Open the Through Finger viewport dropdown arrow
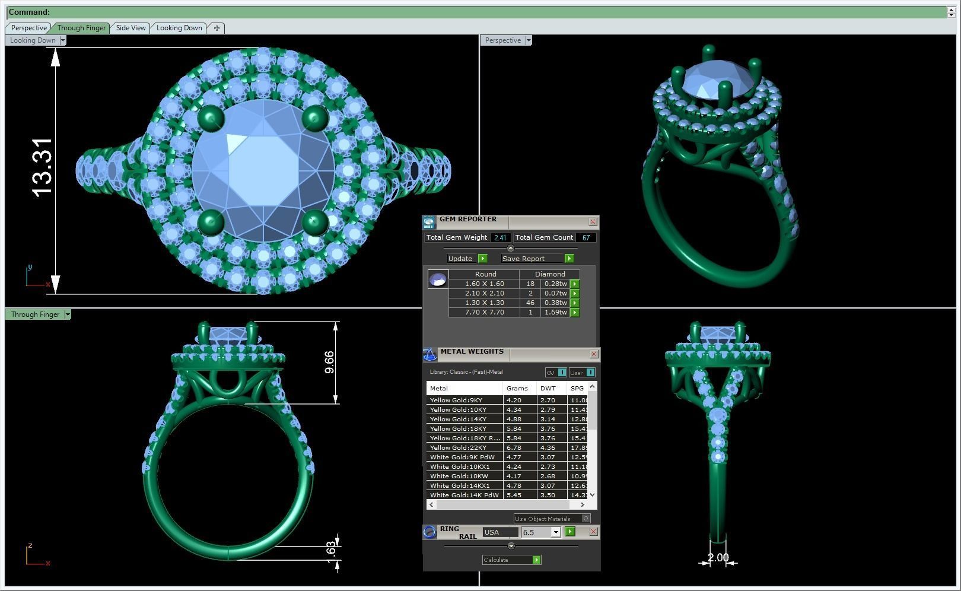This screenshot has width=961, height=591. coord(68,314)
